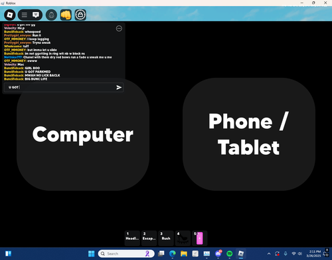This screenshot has width=332, height=260.
Task: Open the Roblox main menu logo button
Action: [10, 15]
